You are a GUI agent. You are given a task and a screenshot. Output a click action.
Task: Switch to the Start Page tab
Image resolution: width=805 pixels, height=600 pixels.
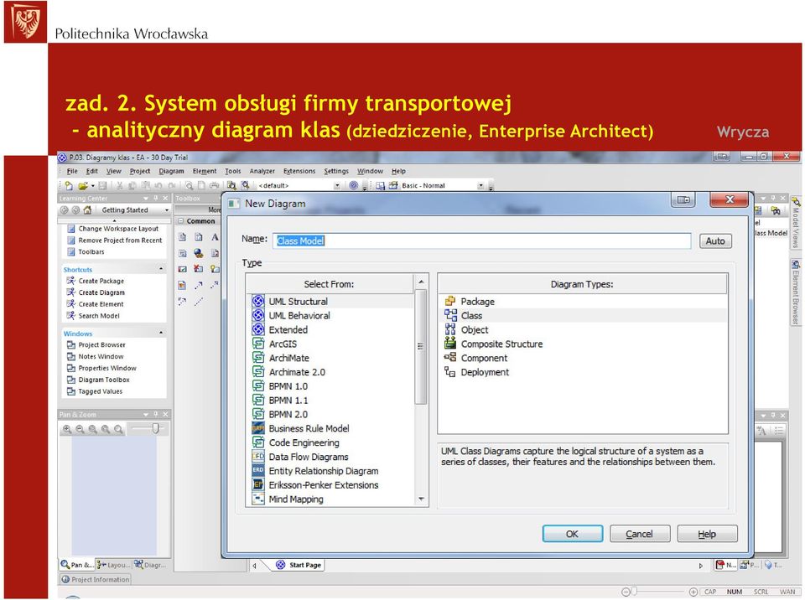click(x=299, y=565)
